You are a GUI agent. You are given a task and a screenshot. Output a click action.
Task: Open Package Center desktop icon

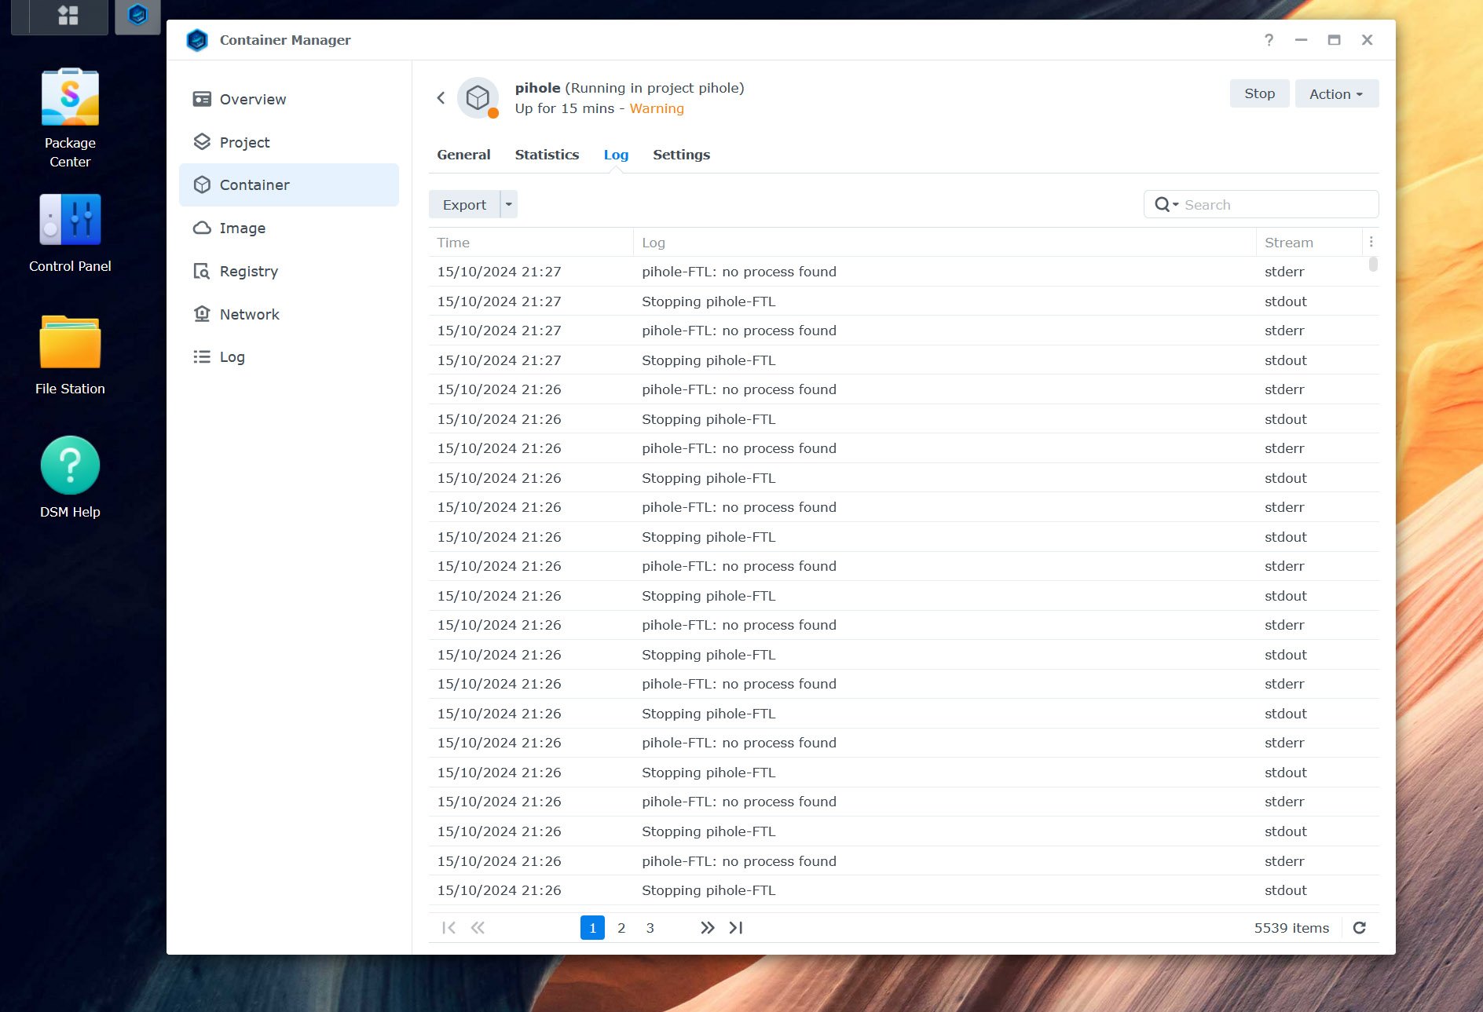coord(70,99)
